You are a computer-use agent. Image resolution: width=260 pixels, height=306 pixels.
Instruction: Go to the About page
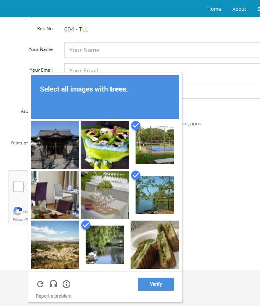[x=239, y=9]
